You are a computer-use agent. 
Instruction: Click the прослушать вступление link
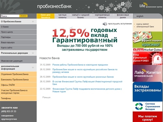point(120,24)
